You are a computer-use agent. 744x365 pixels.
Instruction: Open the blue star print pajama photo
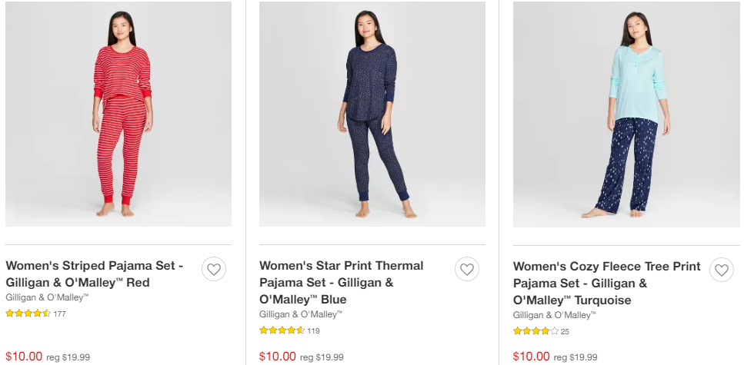click(x=372, y=114)
